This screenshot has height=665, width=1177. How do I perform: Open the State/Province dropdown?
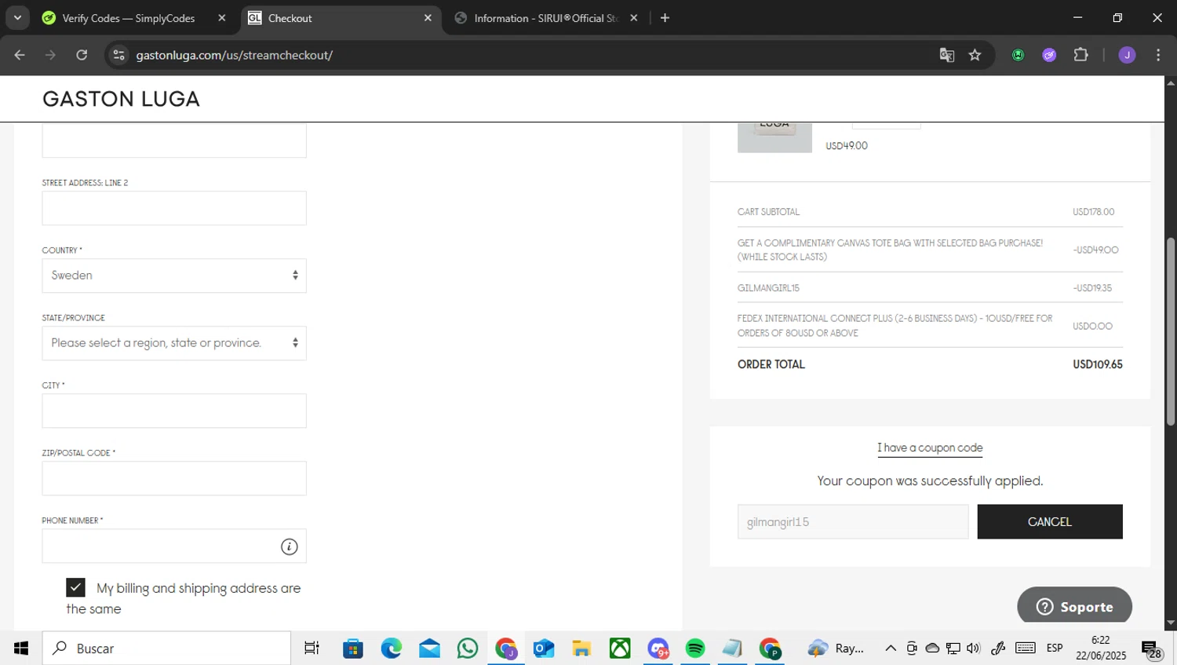[174, 343]
